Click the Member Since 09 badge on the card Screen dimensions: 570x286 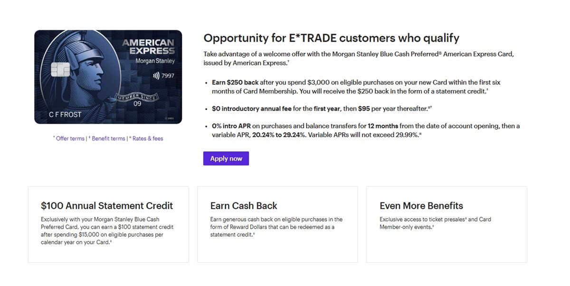(137, 100)
